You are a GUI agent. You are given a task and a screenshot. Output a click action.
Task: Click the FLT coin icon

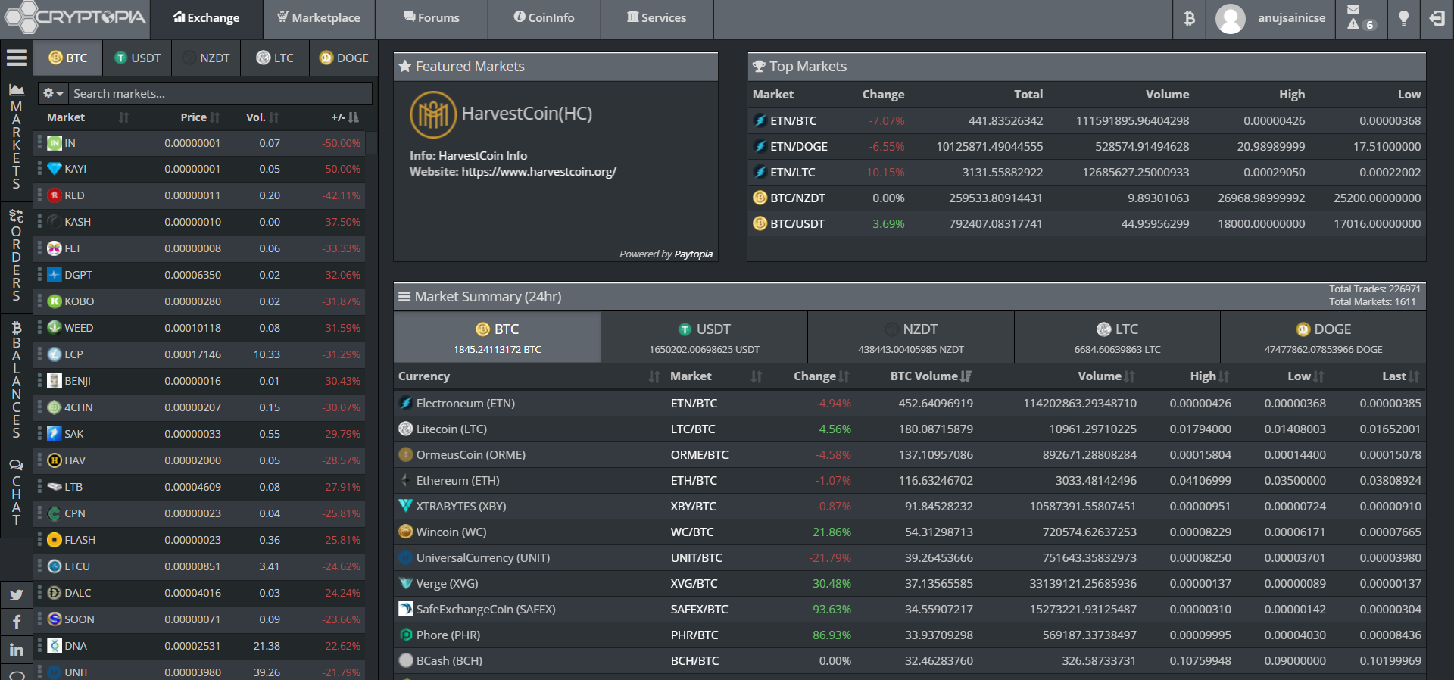[55, 248]
